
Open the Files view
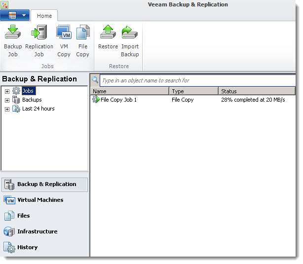click(44, 216)
